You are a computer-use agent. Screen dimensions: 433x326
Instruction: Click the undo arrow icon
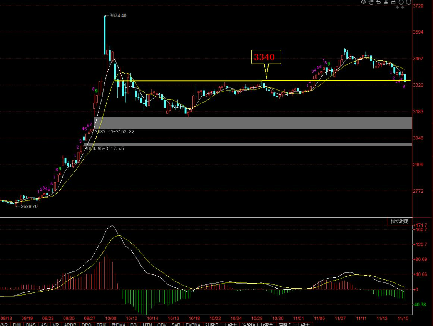pyautogui.click(x=379, y=2)
